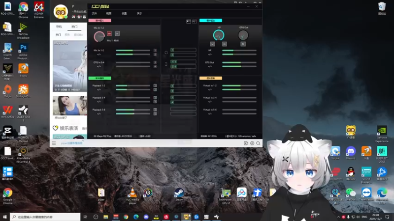394x221 pixels.
Task: Click routing button 4 of OTG In 3-4
Action: [x=155, y=66]
